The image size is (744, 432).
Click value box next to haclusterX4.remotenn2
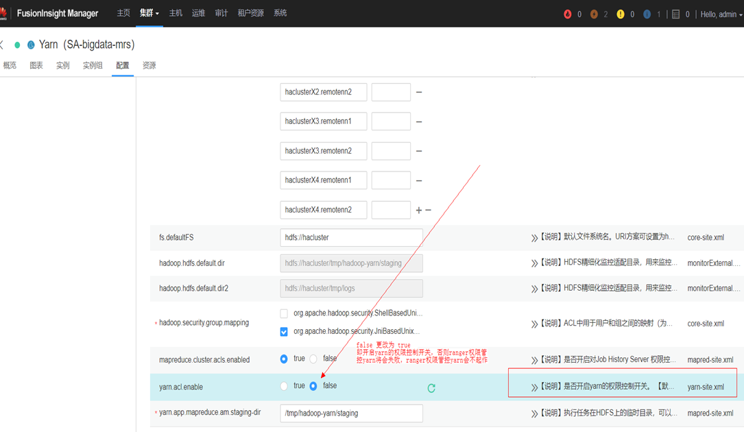click(391, 210)
